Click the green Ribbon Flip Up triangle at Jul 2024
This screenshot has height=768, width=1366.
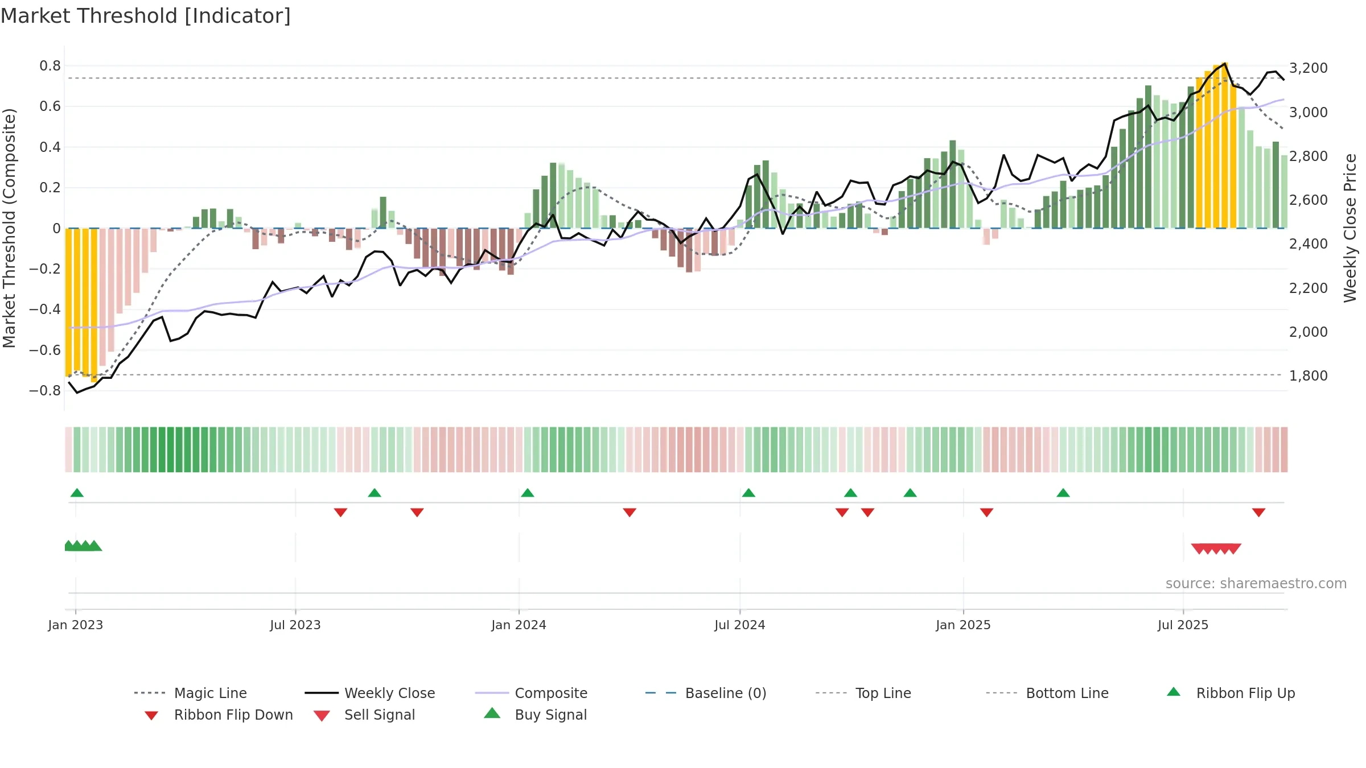click(748, 493)
